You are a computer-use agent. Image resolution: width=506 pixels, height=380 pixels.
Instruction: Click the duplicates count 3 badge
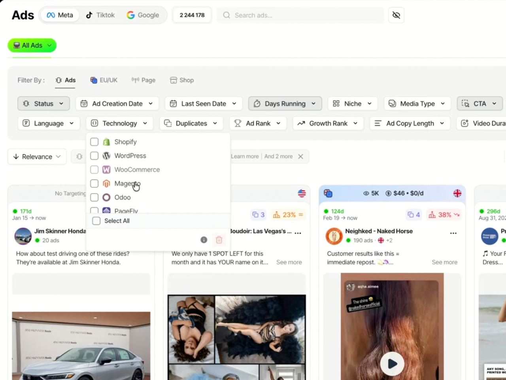(259, 215)
